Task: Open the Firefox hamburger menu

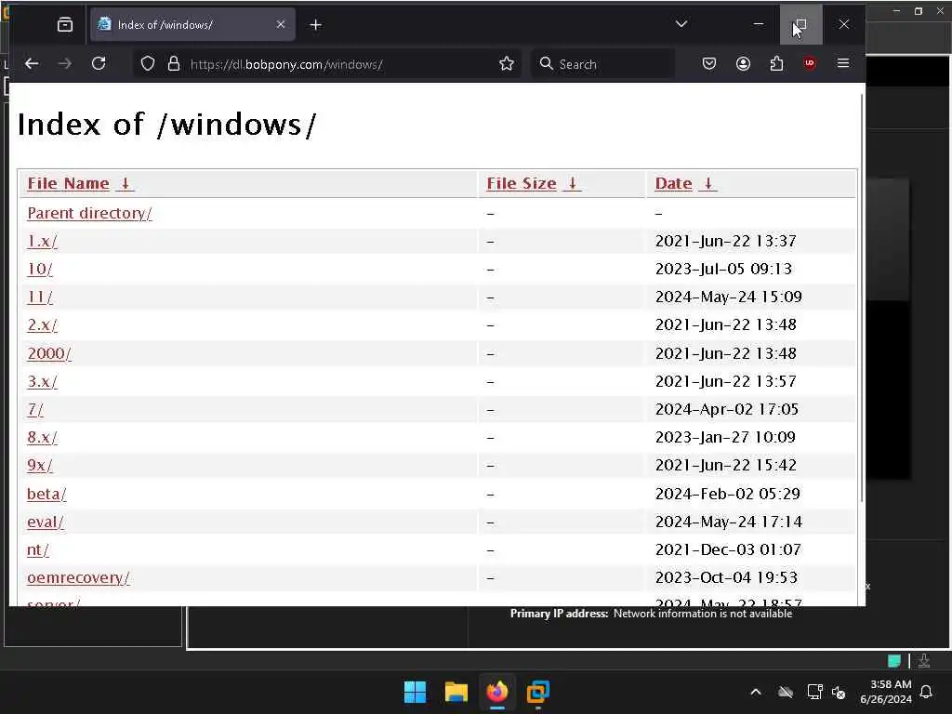Action: click(843, 63)
